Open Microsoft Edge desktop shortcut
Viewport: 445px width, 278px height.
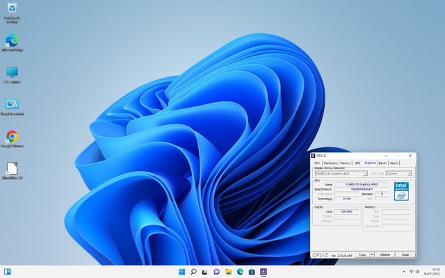click(x=12, y=41)
